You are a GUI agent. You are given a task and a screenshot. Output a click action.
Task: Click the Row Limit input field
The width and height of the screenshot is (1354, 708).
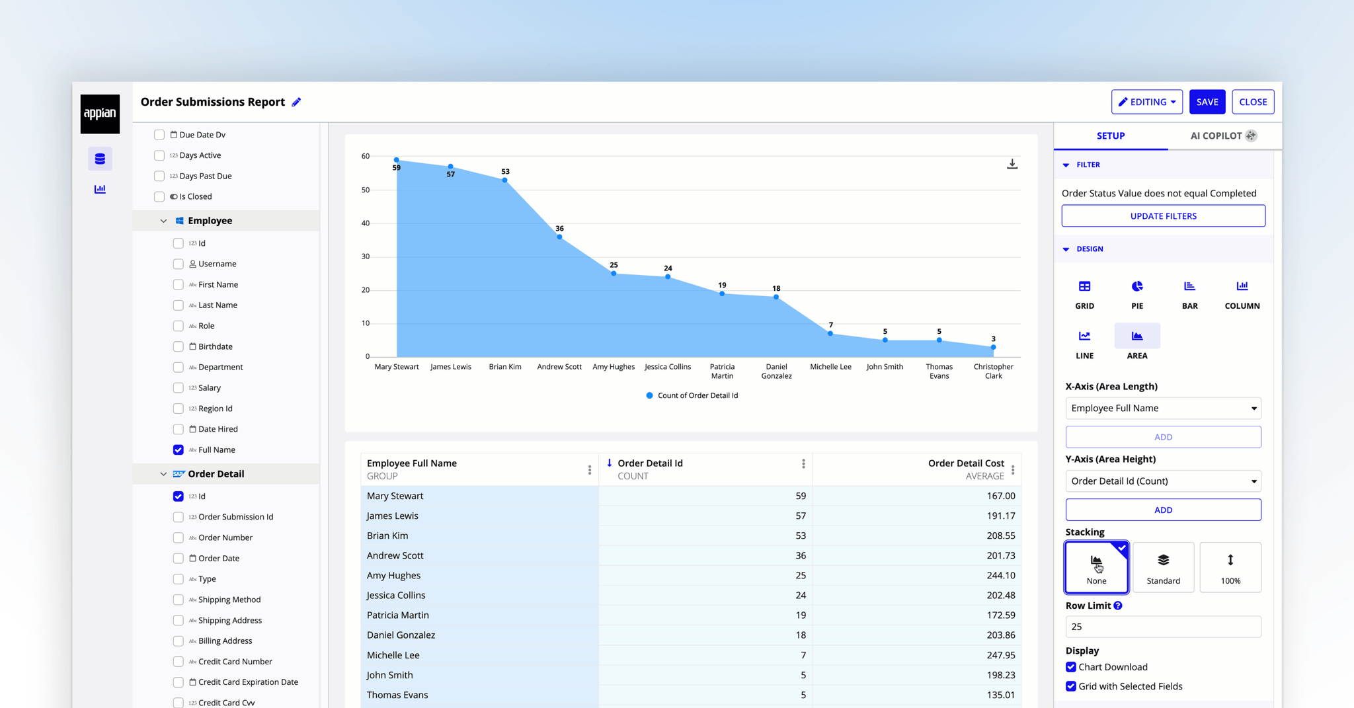coord(1163,627)
